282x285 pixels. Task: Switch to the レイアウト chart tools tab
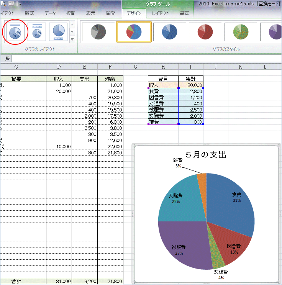tap(160, 13)
